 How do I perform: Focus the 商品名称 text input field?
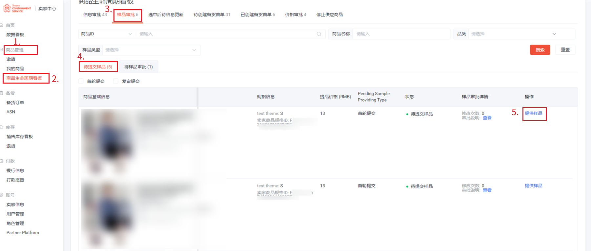click(x=401, y=34)
